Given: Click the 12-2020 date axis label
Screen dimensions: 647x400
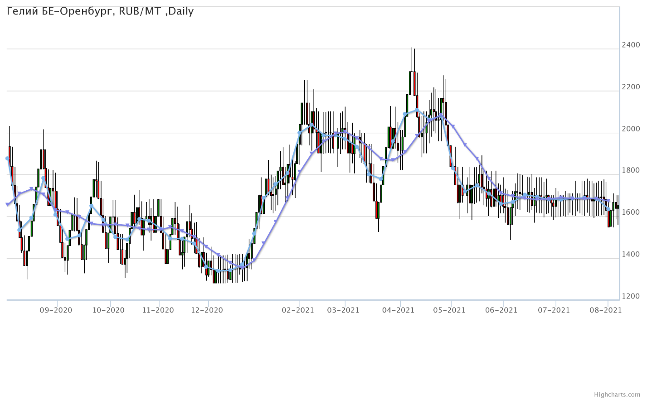Looking at the screenshot, I should [207, 310].
